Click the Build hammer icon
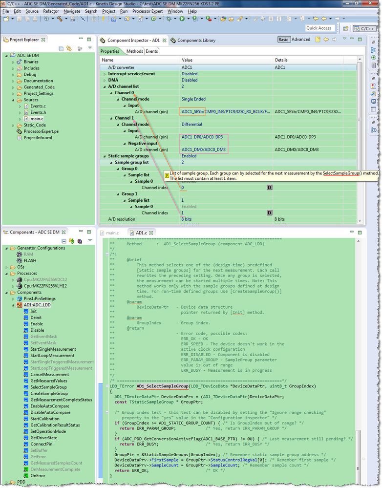This screenshot has height=488, width=382. [x=59, y=19]
